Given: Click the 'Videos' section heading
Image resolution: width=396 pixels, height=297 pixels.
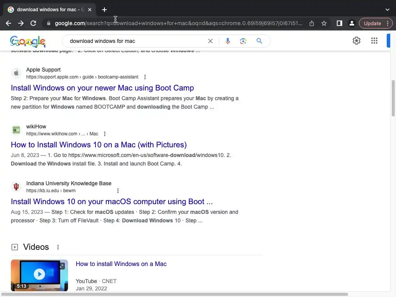Looking at the screenshot, I should [x=36, y=247].
